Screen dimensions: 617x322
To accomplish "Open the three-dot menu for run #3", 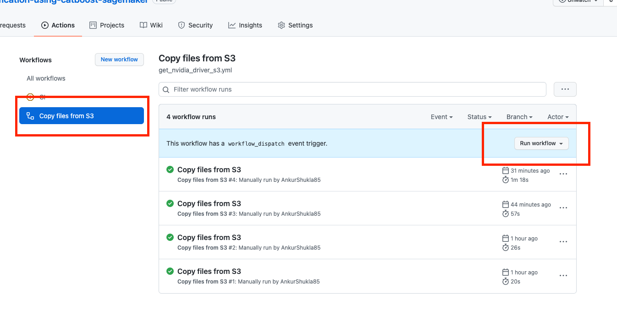I will coord(563,208).
